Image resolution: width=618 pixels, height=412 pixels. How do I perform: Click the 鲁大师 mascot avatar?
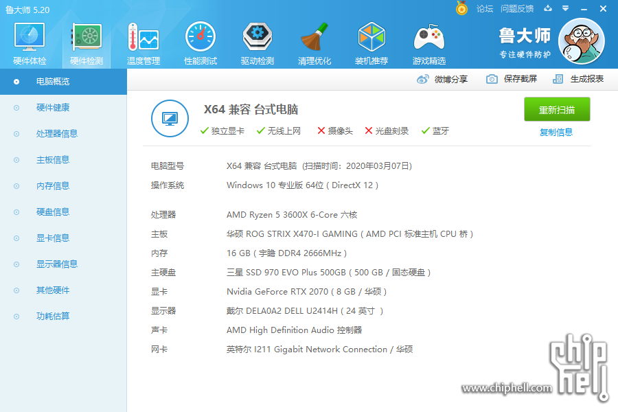click(x=581, y=42)
